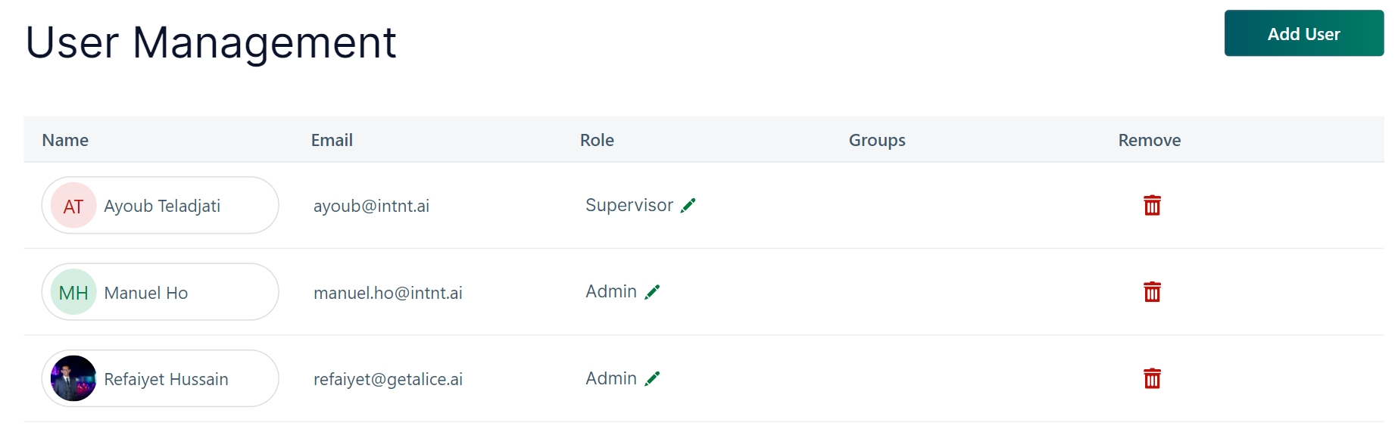Click the AT avatar initials circle
The width and height of the screenshot is (1395, 429).
click(73, 206)
